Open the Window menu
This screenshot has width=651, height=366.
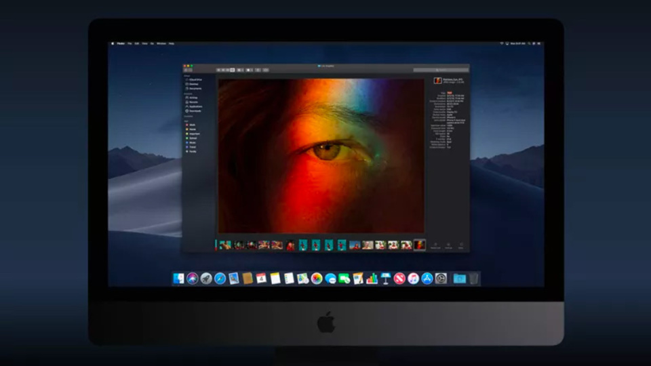161,43
